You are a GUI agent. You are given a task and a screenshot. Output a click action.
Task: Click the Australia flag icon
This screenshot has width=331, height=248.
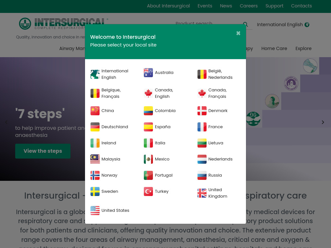coord(148,73)
